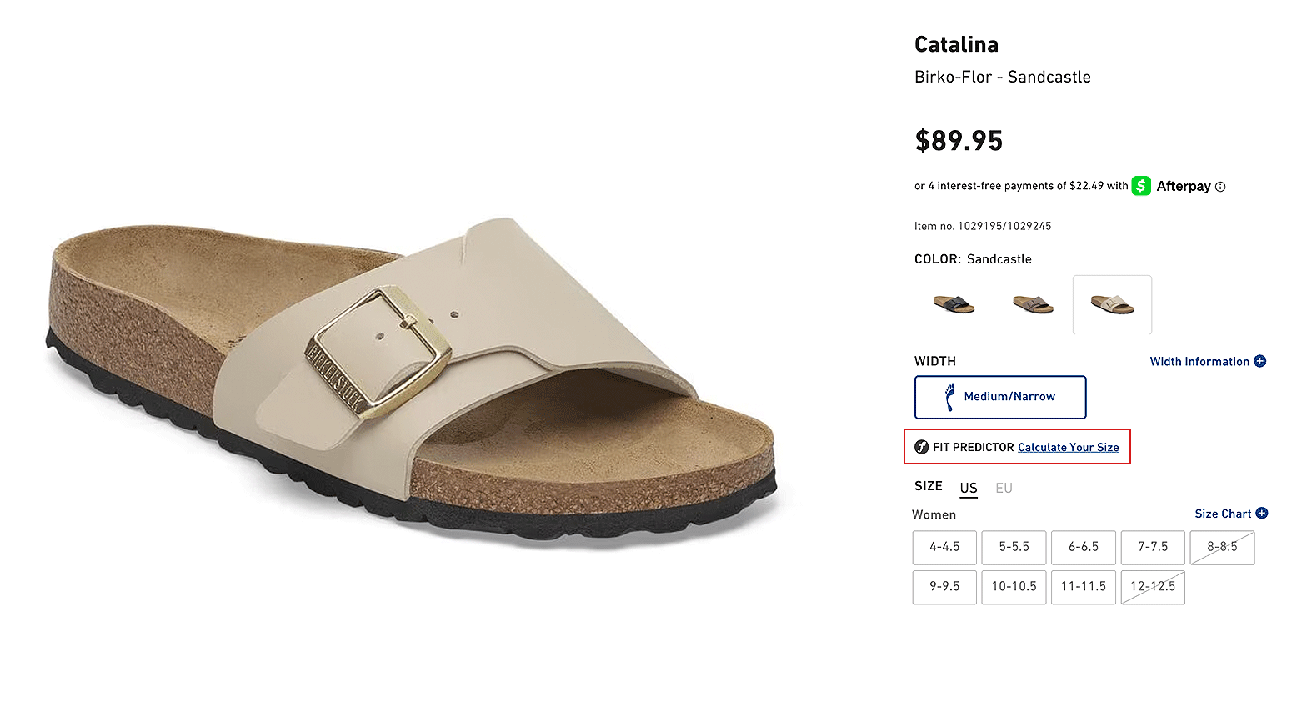Click the Afterpay info icon
1307x702 pixels.
[x=1220, y=187]
